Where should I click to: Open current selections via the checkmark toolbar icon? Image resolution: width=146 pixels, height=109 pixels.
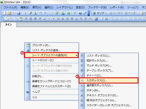(57, 13)
